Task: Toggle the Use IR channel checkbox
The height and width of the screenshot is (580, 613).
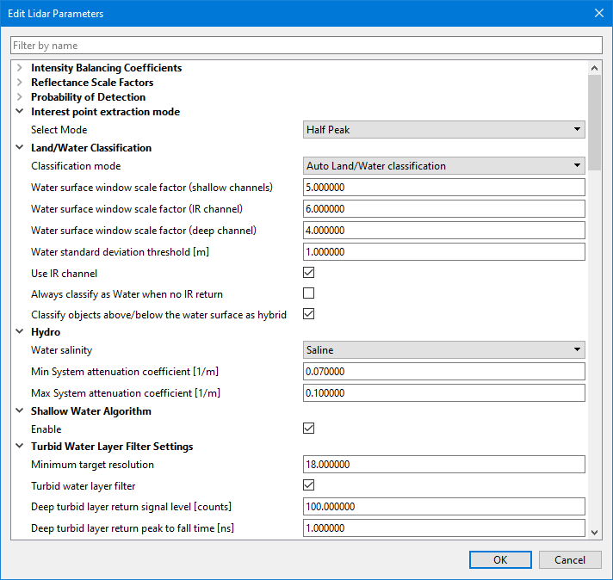Action: (x=309, y=274)
